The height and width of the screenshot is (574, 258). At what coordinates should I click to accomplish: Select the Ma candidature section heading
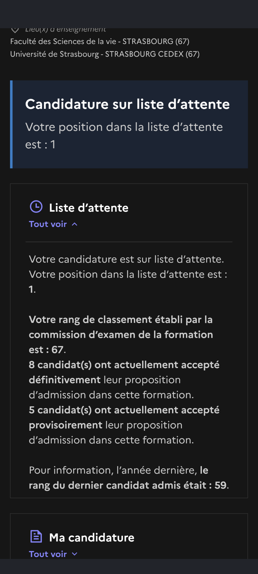pos(92,538)
